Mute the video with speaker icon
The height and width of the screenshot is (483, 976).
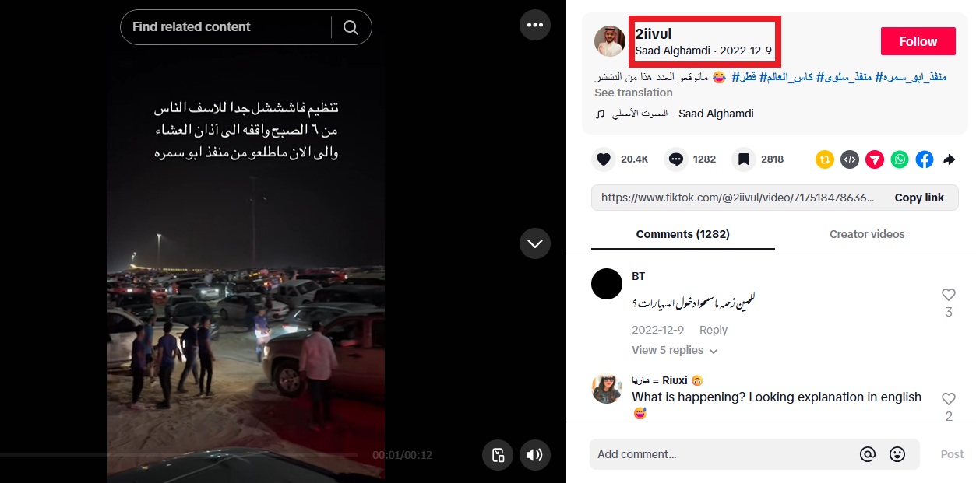pos(534,455)
